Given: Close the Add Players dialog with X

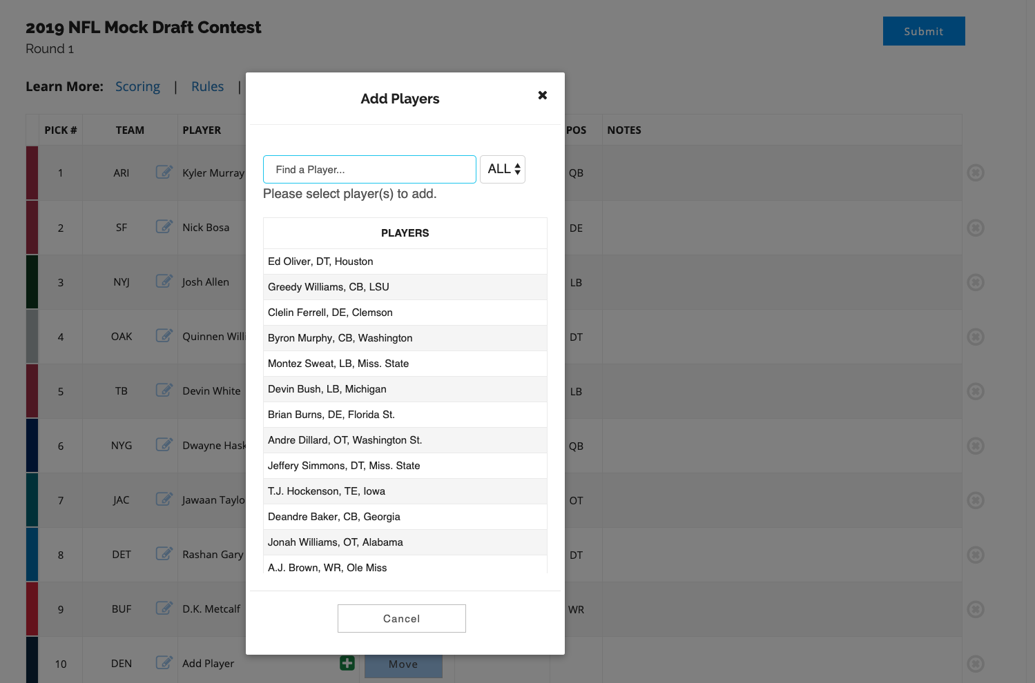Looking at the screenshot, I should pyautogui.click(x=543, y=95).
